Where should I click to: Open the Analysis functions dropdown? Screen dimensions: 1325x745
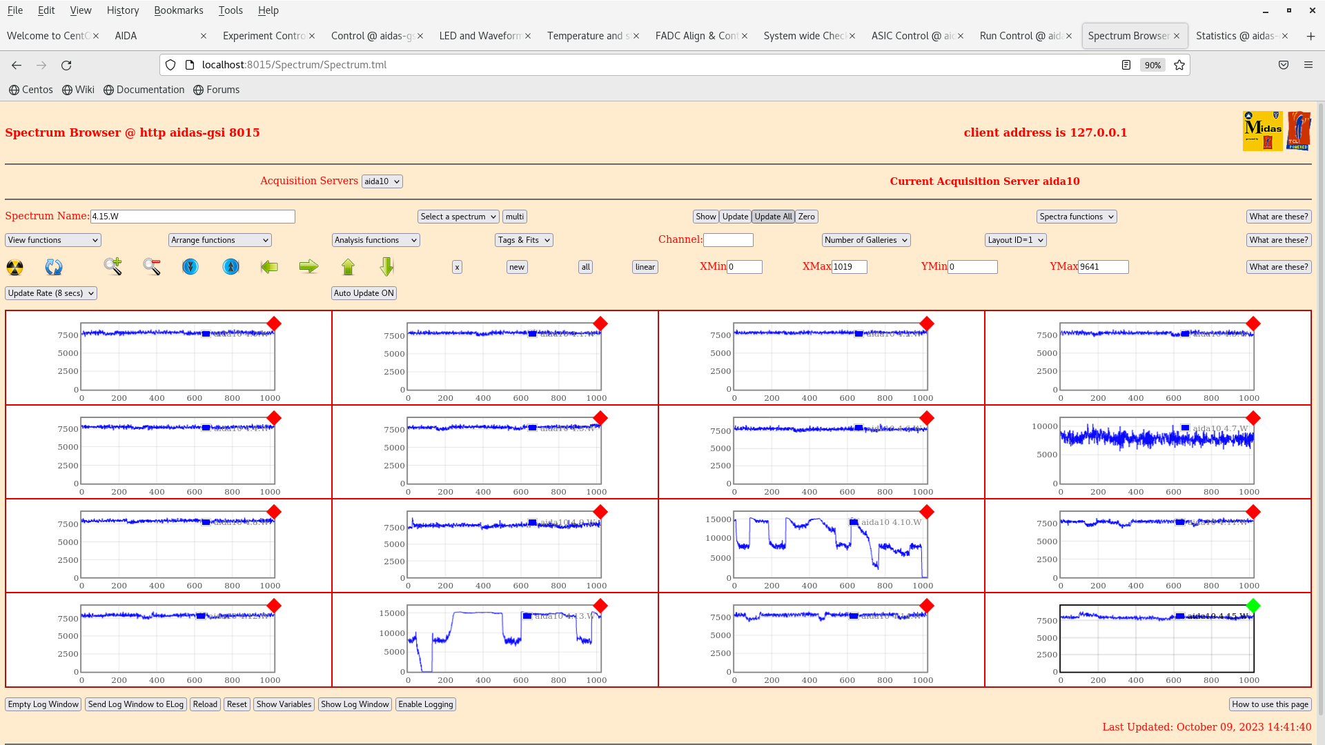(375, 240)
